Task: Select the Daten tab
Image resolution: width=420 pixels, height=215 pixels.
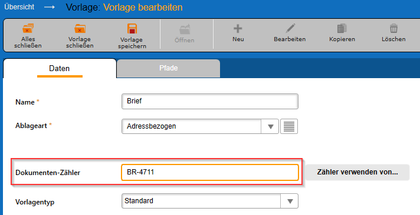Action: pyautogui.click(x=60, y=68)
